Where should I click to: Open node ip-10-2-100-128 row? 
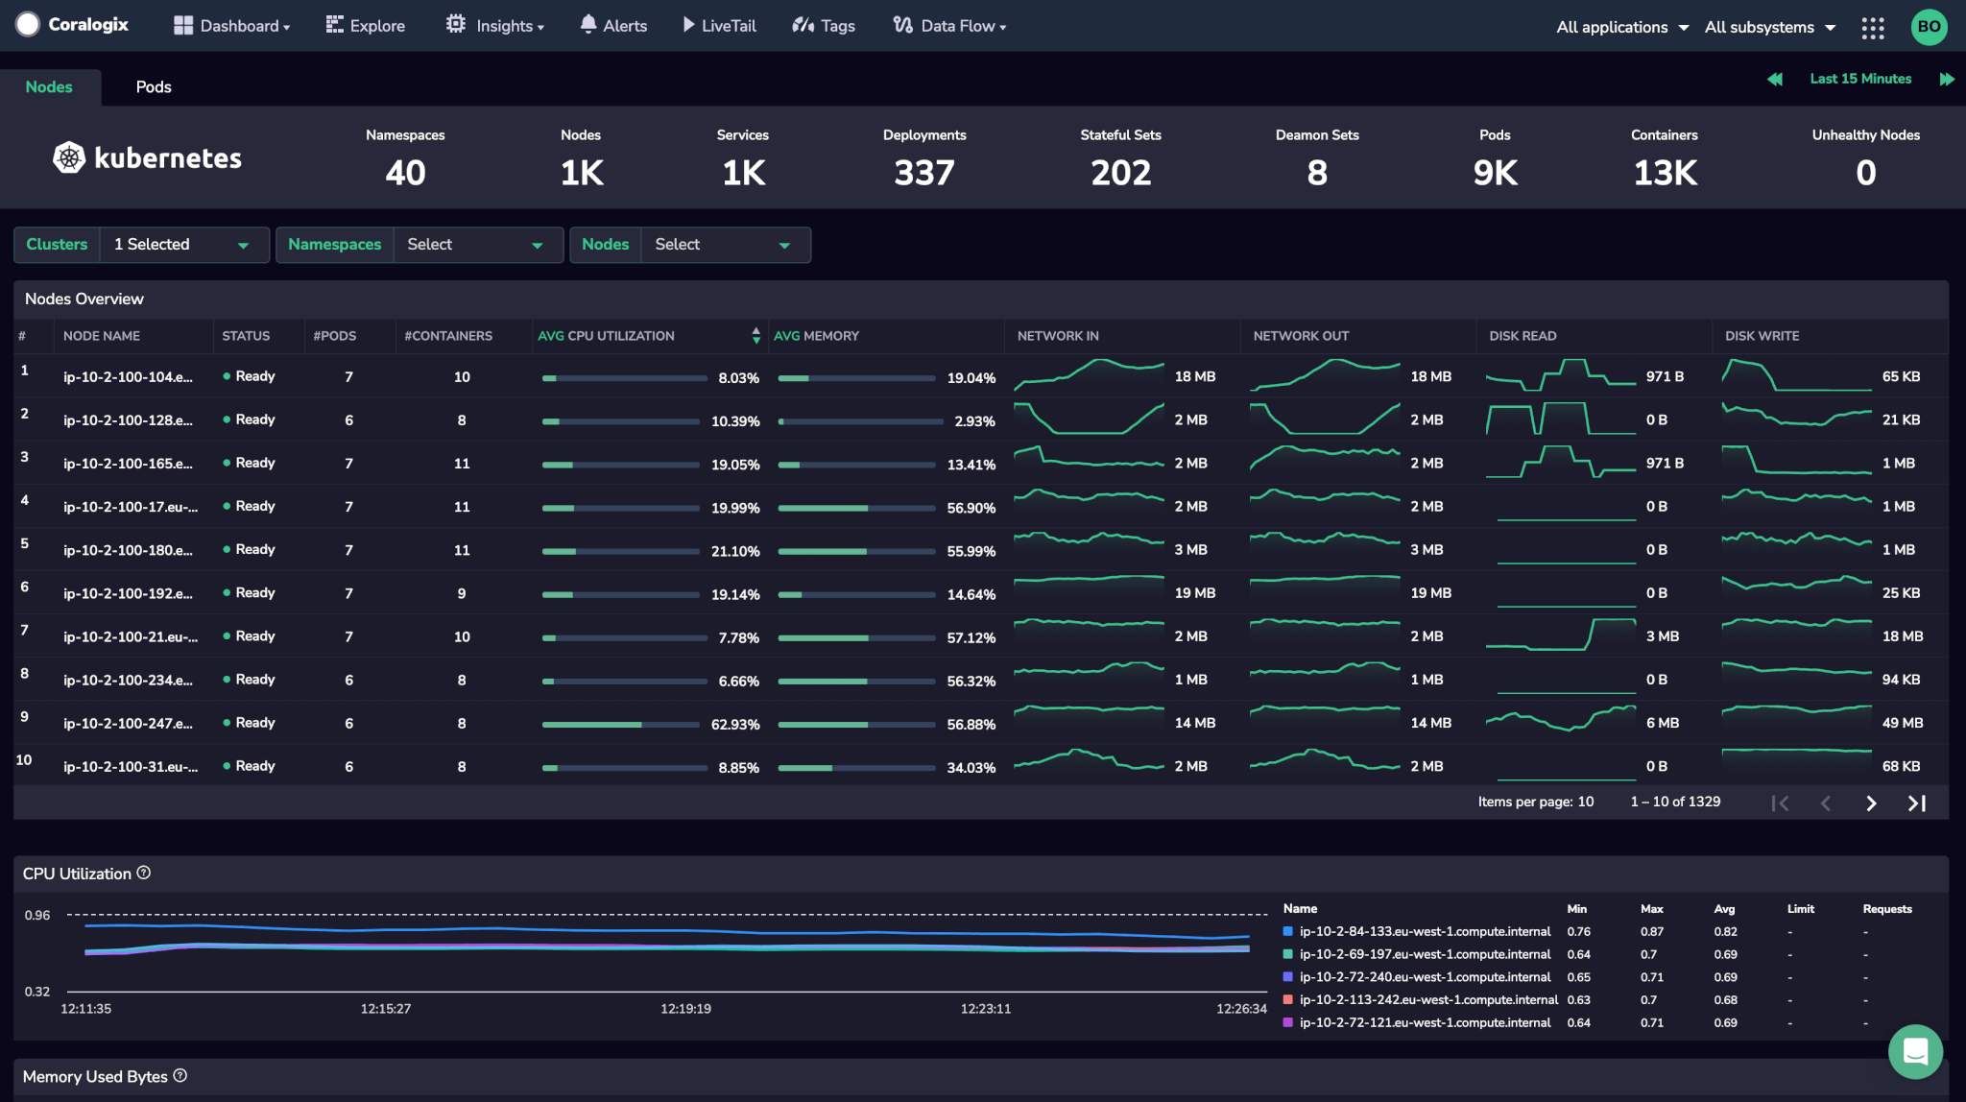980,419
